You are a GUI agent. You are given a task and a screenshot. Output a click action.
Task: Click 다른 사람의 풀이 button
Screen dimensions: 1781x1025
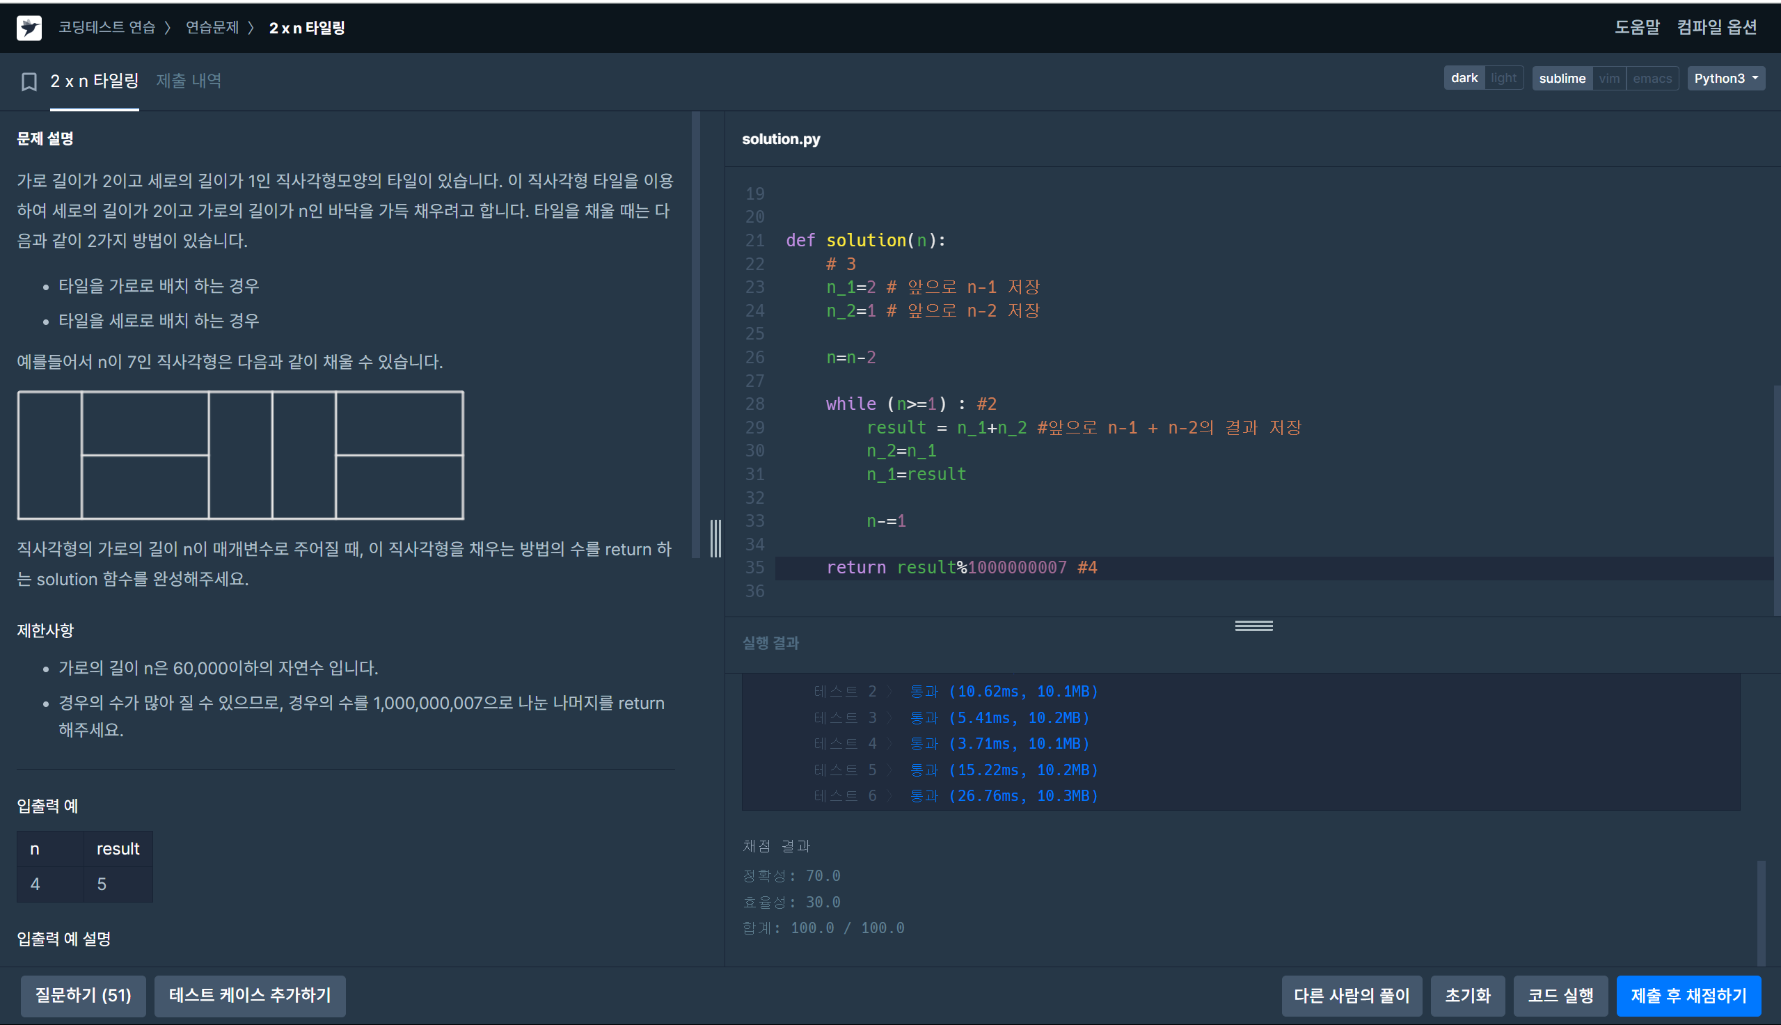[1351, 996]
